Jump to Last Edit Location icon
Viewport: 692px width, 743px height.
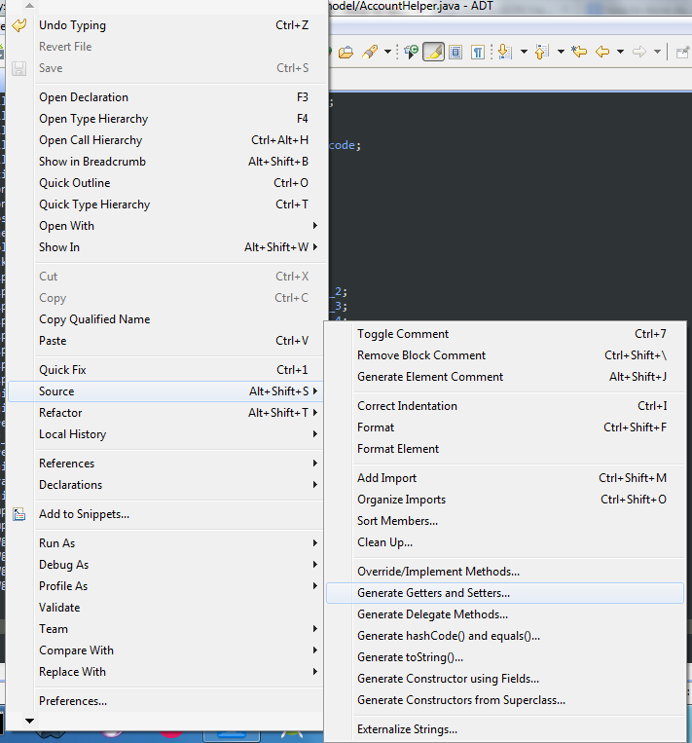pyautogui.click(x=579, y=52)
